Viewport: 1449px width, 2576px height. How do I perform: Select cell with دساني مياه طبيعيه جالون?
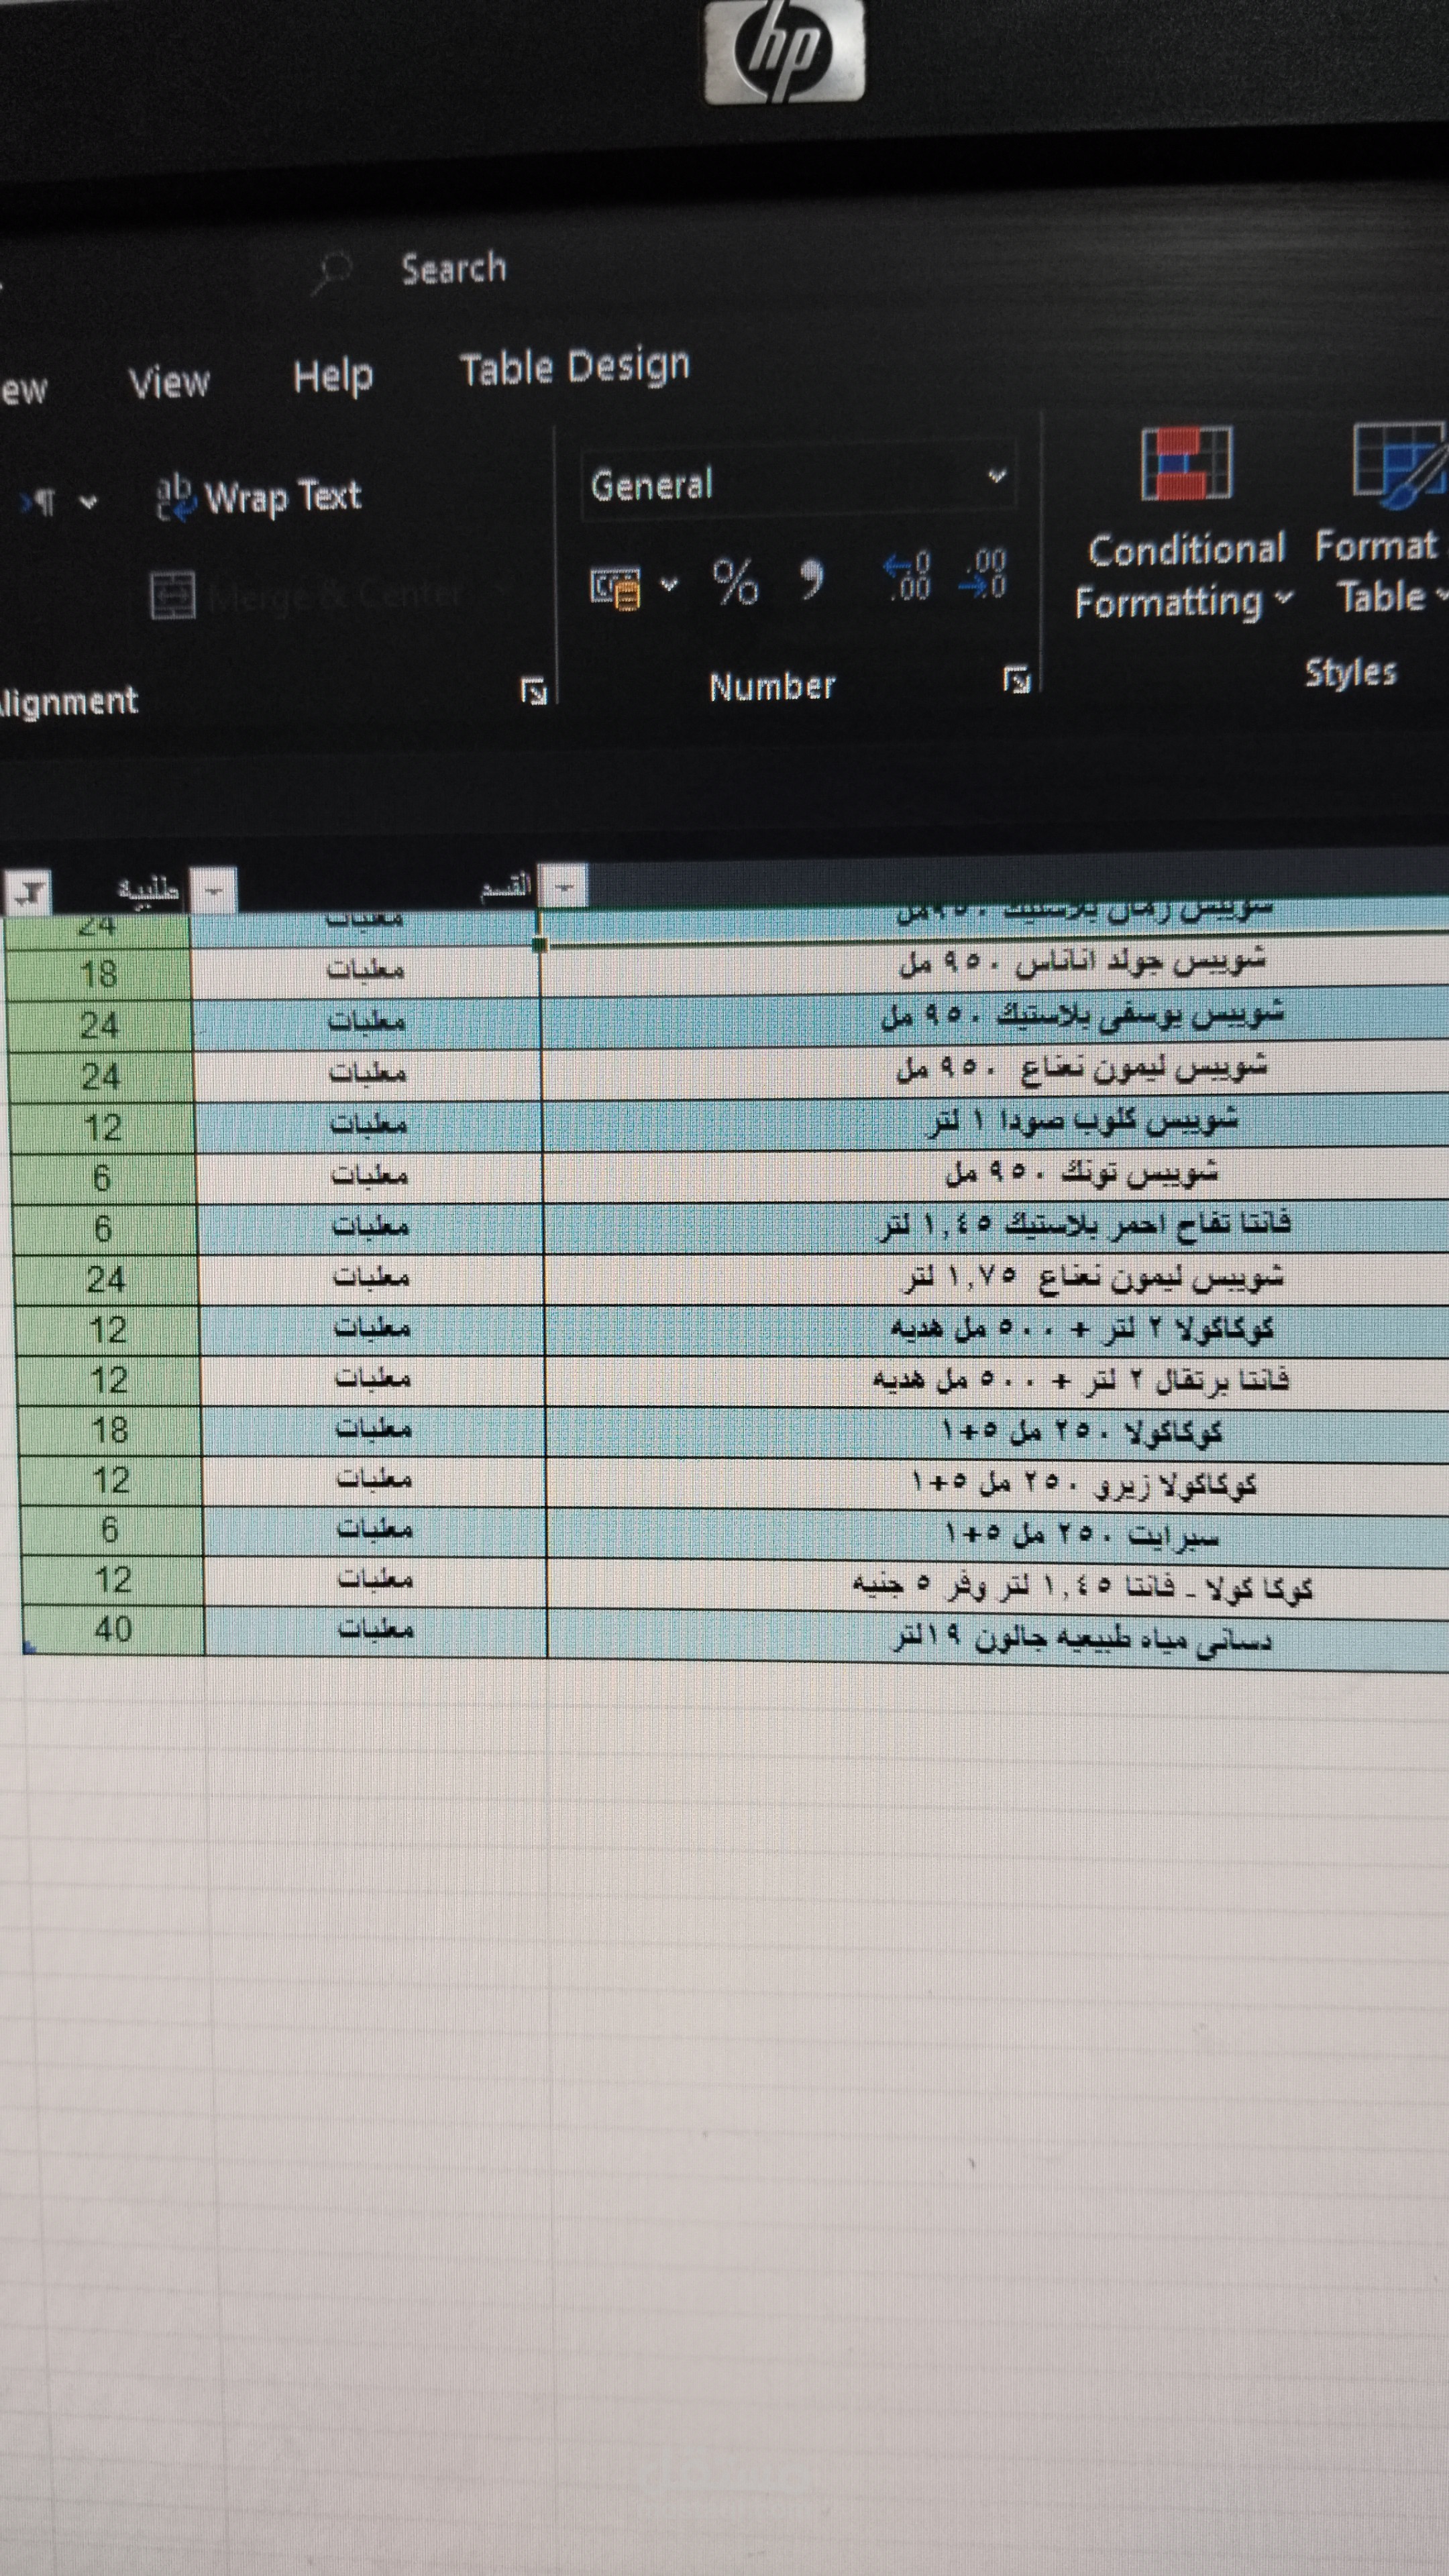tap(999, 1638)
